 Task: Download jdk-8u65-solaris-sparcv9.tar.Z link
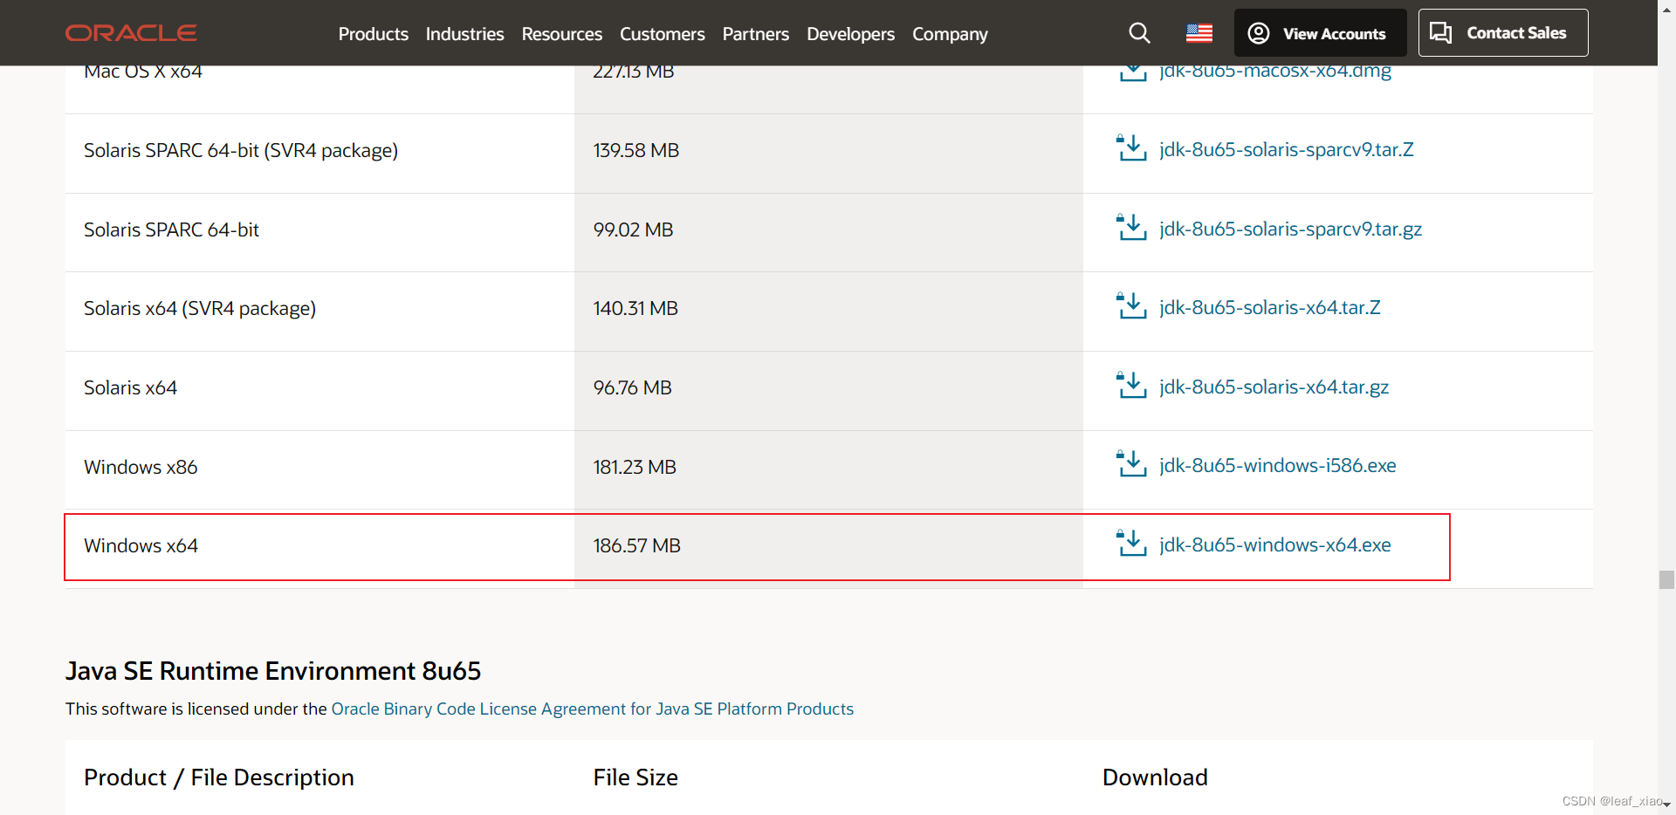pos(1286,149)
